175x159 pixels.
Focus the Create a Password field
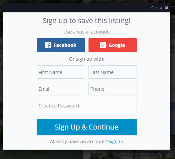87,105
